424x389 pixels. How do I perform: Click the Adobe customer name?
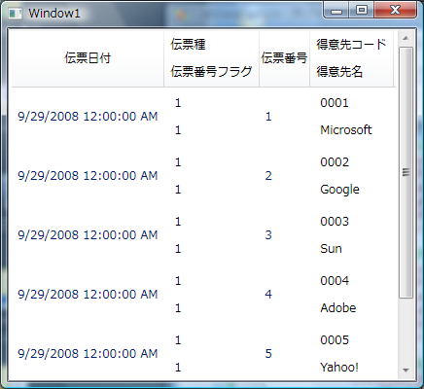338,308
